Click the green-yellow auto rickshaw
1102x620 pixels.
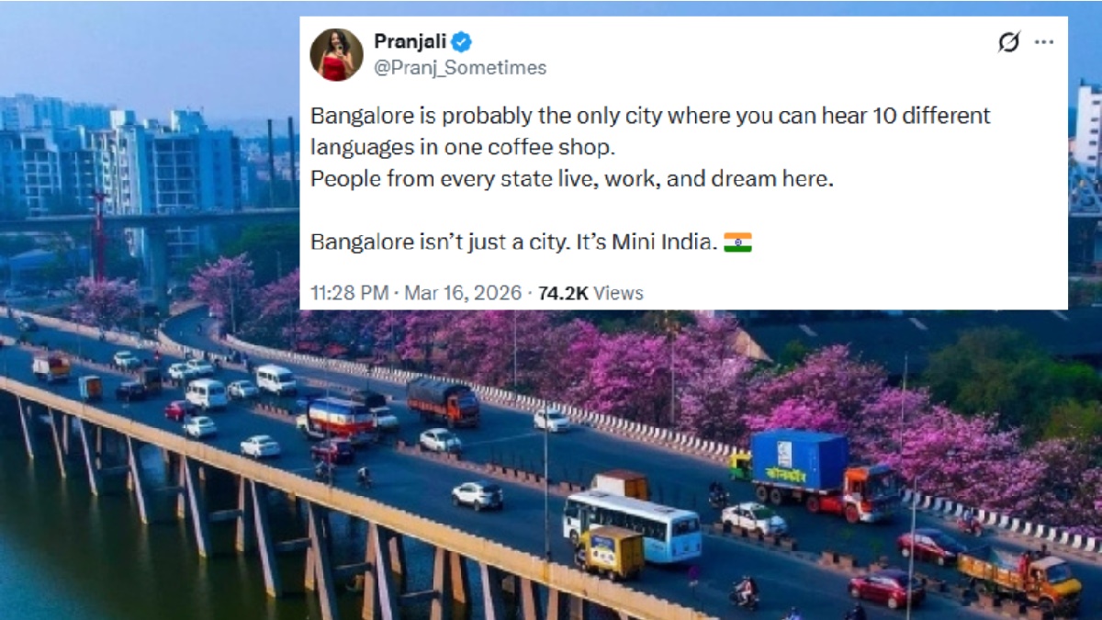740,467
